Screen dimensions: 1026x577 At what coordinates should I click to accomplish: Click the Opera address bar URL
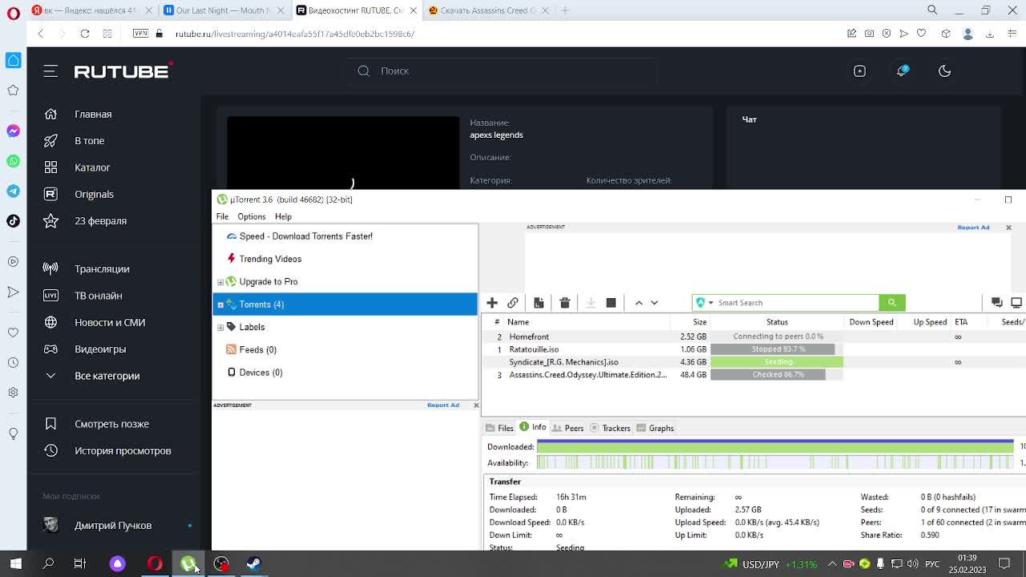tap(295, 34)
